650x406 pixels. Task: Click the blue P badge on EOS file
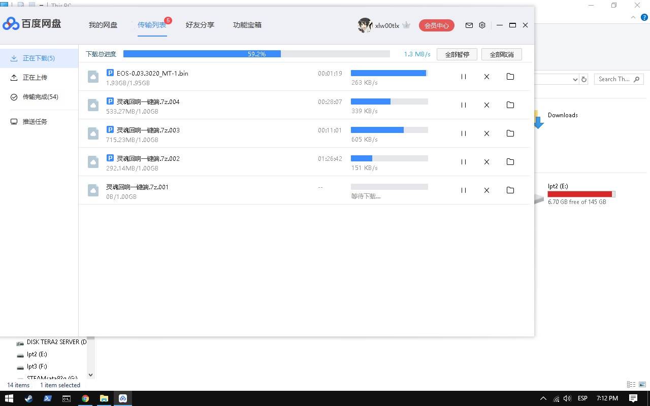(110, 73)
